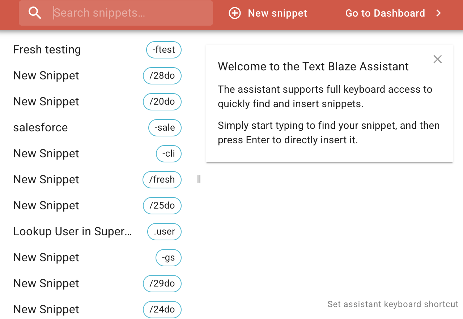Screen dimensions: 463x319
Task: Click the .user shortcut badge
Action: [x=164, y=232]
